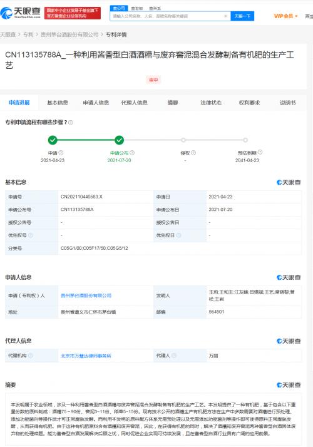
Task: Open the help icon next to 预估到期 step
Action: point(260,153)
